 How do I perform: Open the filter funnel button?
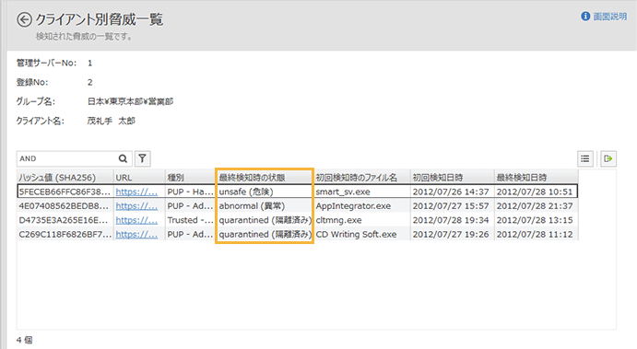click(143, 158)
